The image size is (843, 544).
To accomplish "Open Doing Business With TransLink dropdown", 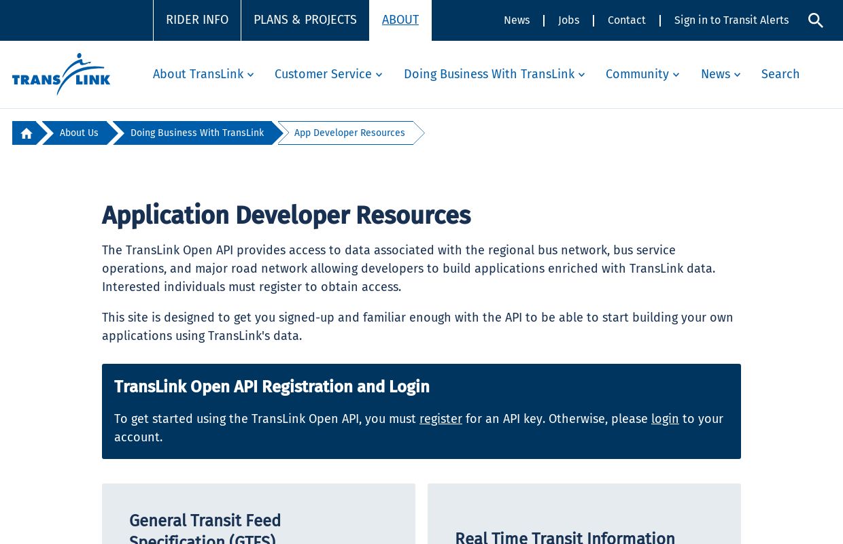I will click(x=494, y=74).
